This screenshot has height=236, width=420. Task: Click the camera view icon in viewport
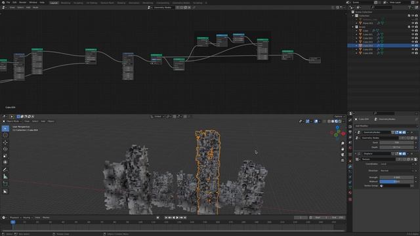pos(343,155)
